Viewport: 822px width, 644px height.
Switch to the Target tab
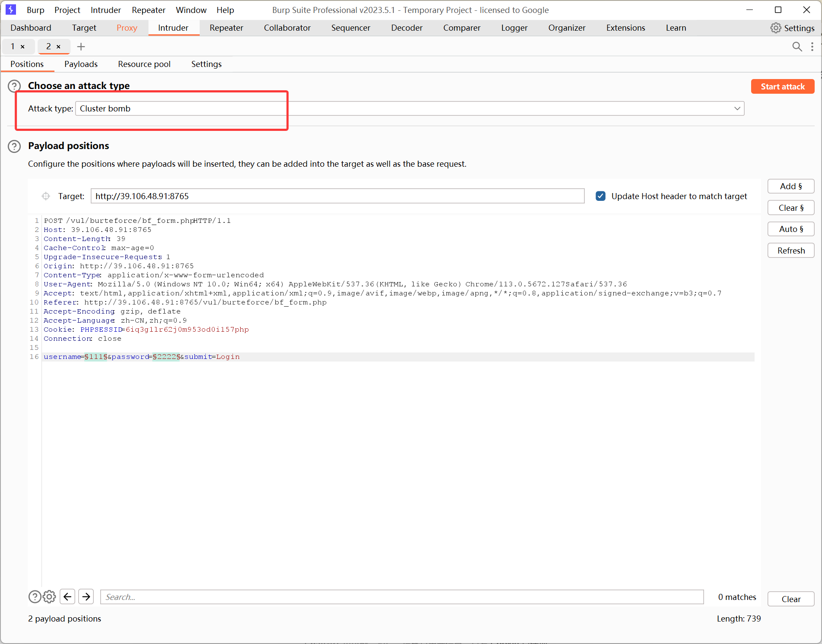(x=84, y=28)
